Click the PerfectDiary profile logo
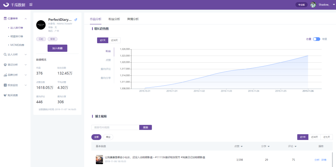Screen dimensions: 336x167 coord(41,25)
